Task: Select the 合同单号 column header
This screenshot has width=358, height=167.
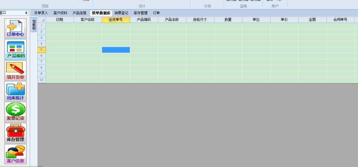Action: click(x=340, y=20)
